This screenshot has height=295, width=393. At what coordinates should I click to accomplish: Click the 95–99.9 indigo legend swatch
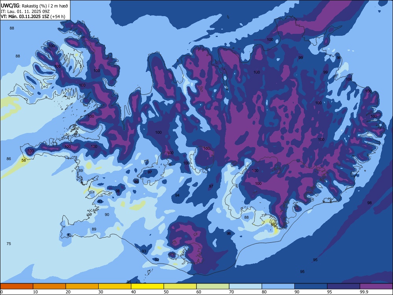pyautogui.click(x=343, y=286)
